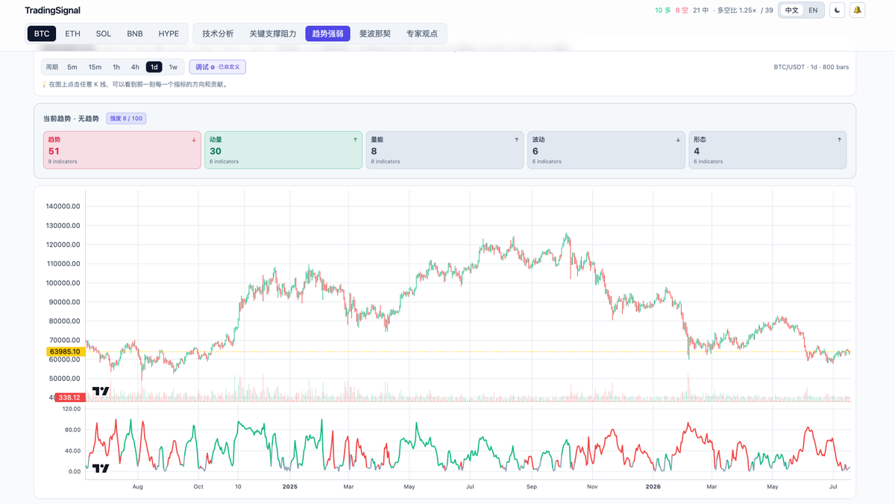
Task: Select the BTC coin
Action: tap(42, 34)
